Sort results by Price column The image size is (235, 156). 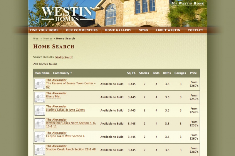[x=193, y=73]
